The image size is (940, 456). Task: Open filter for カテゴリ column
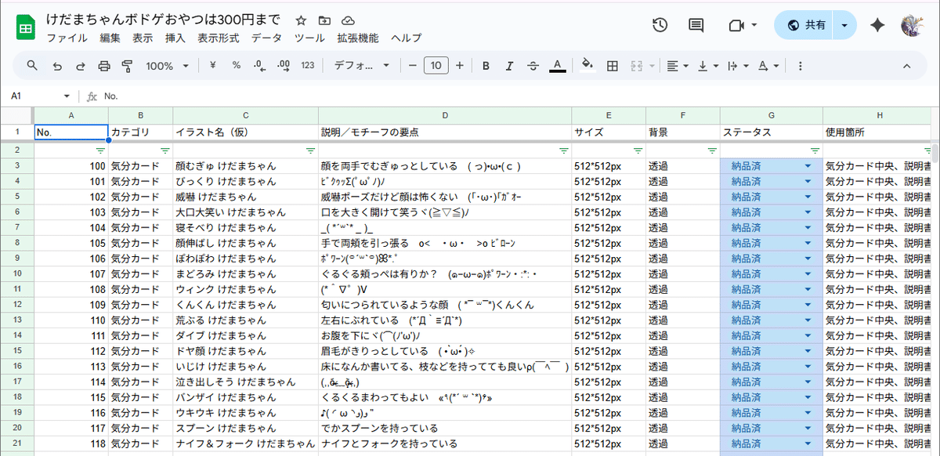tap(165, 150)
